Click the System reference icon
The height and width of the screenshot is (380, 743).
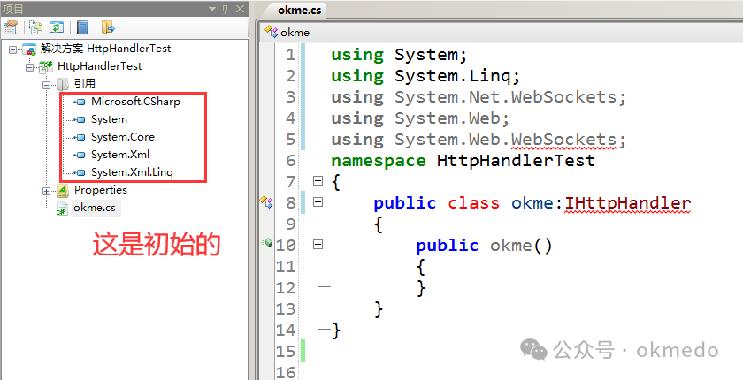pos(80,119)
